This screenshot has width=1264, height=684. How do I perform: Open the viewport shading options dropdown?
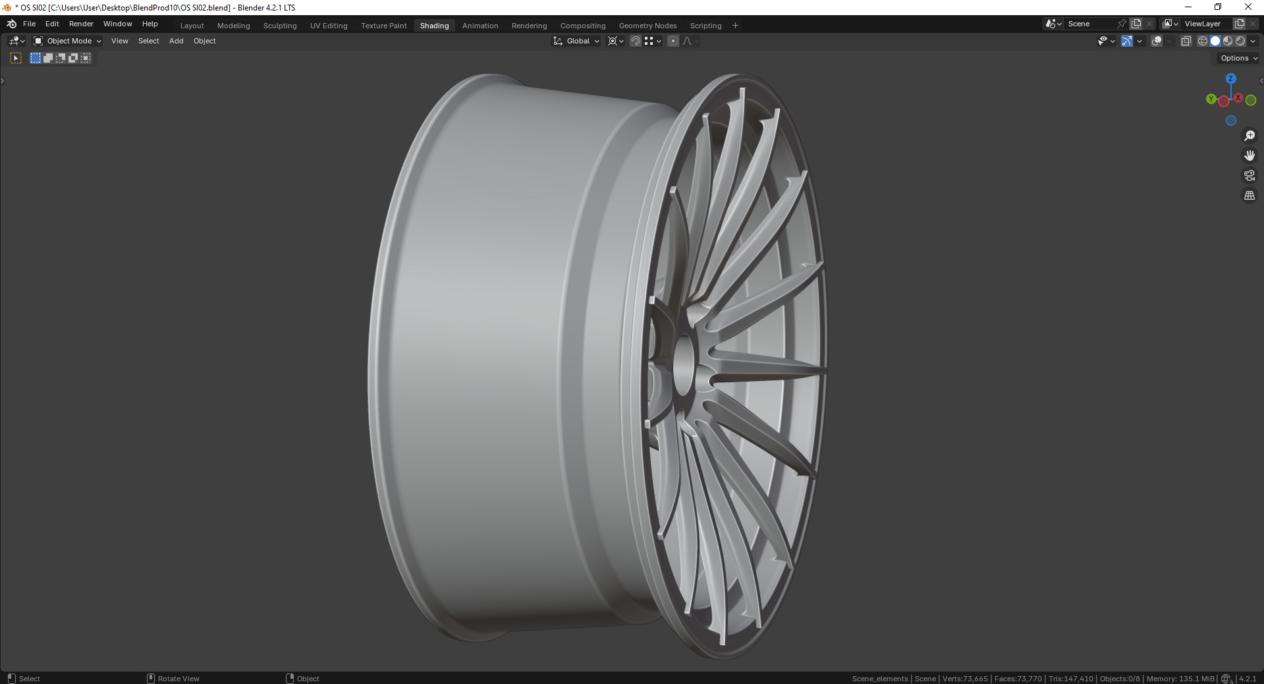(x=1253, y=41)
